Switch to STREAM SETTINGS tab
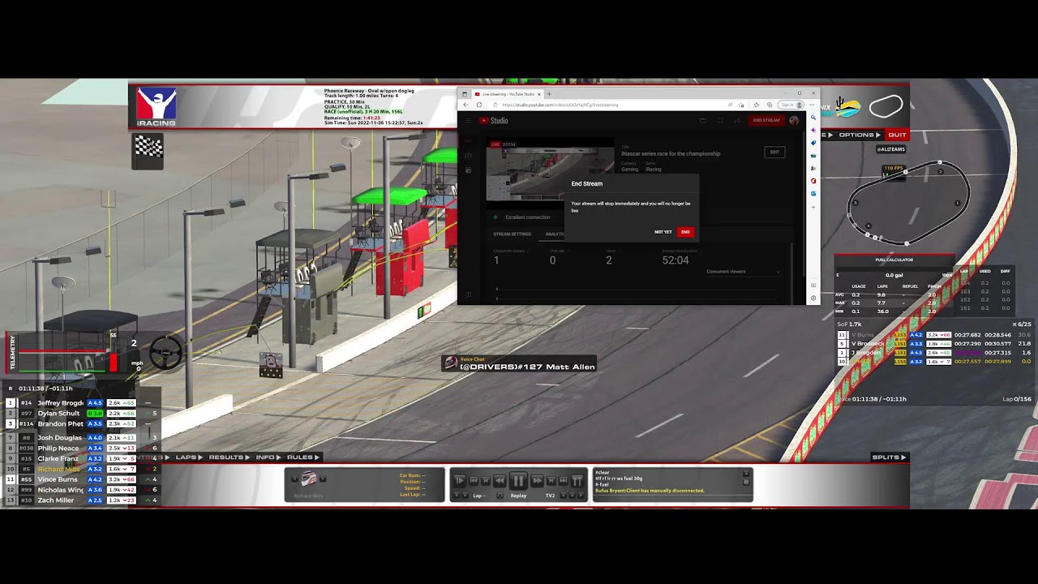 (513, 234)
